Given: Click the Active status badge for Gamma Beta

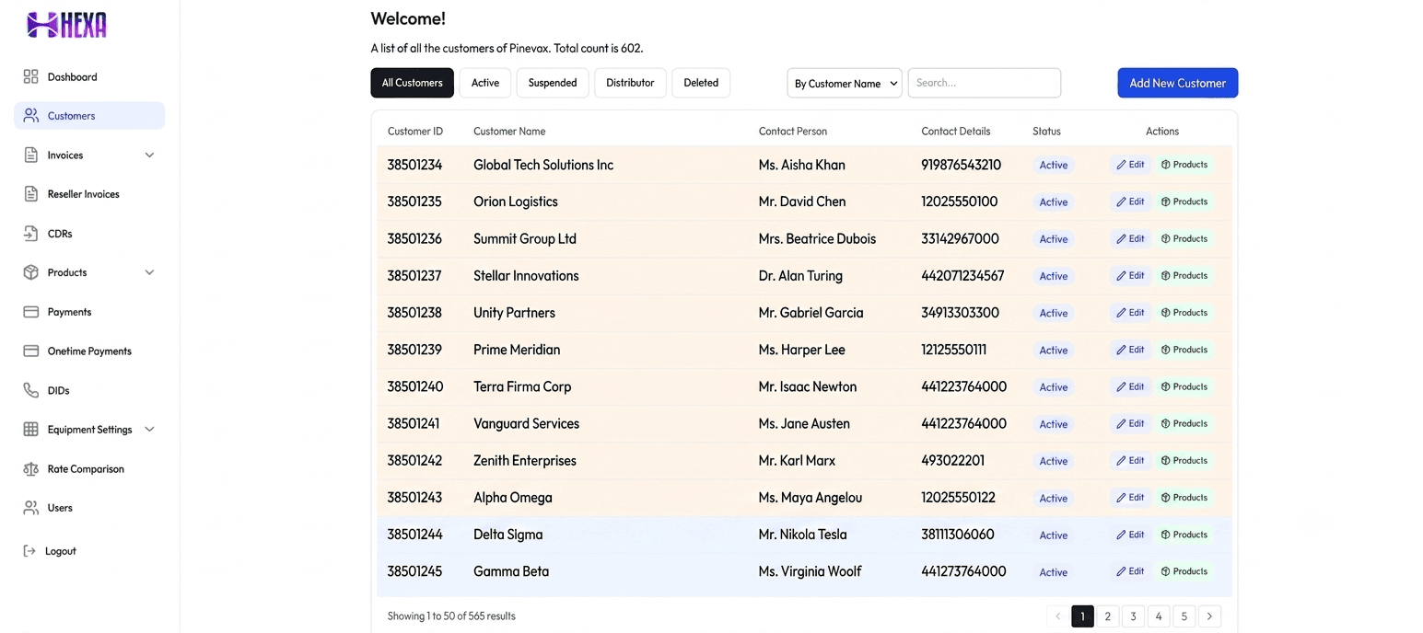Looking at the screenshot, I should (x=1054, y=572).
